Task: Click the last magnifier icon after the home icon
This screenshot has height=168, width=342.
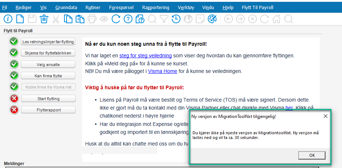Action: click(289, 19)
